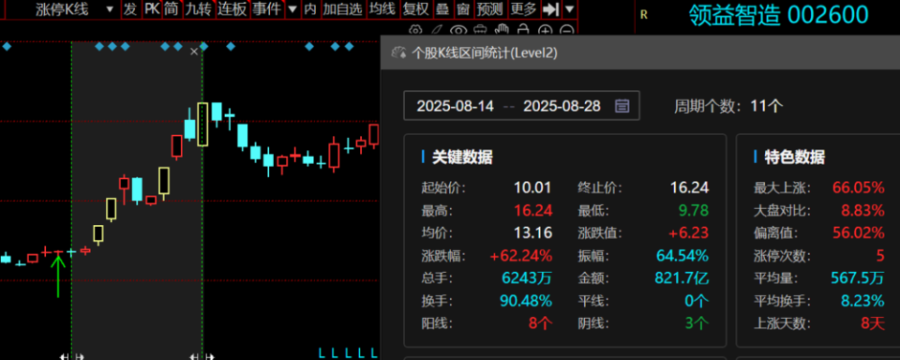Toggle the 九转 indicator

click(x=198, y=9)
